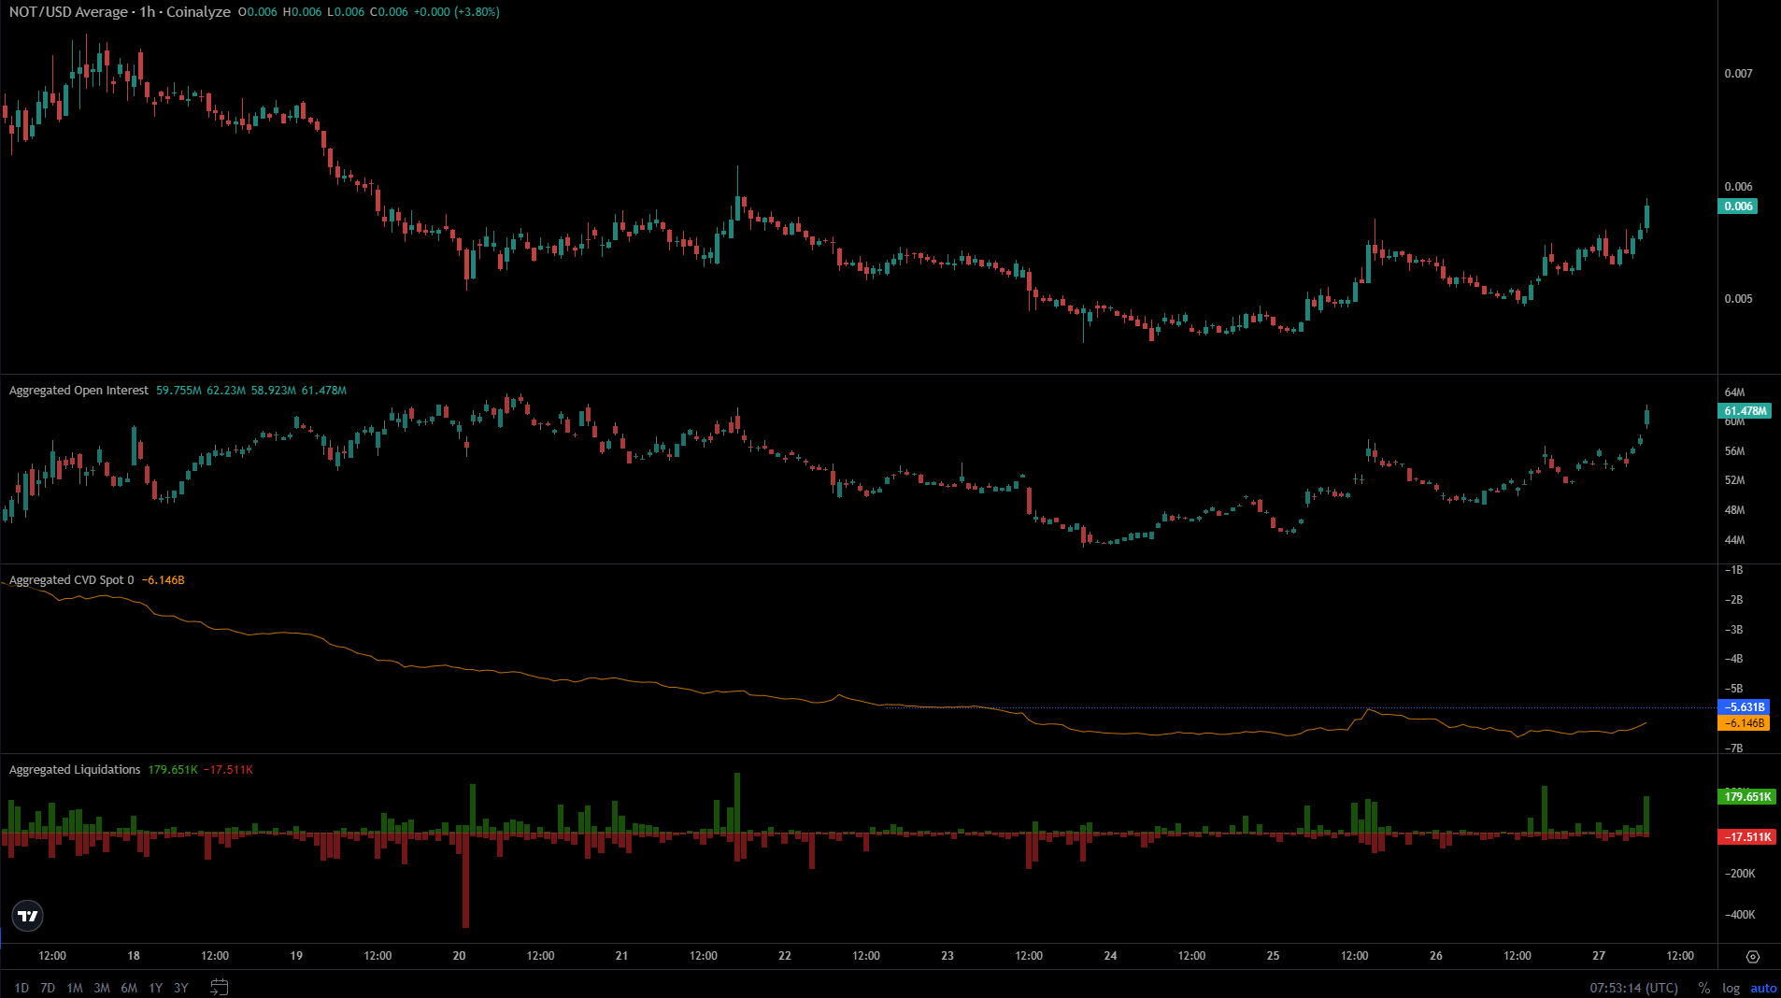This screenshot has width=1781, height=998.
Task: Click the 59.755M open interest value
Action: [x=178, y=391]
